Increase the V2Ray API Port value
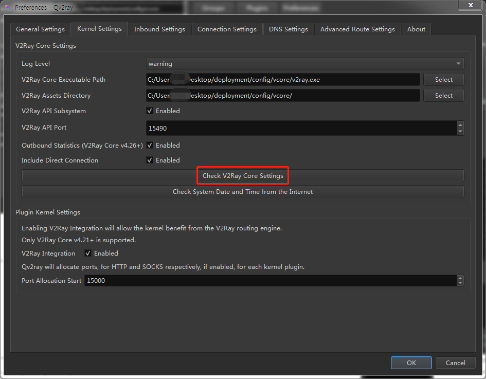Image resolution: width=486 pixels, height=379 pixels. click(460, 124)
